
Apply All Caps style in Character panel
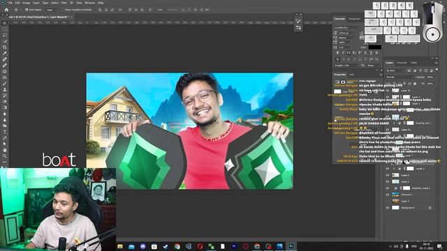(349, 53)
